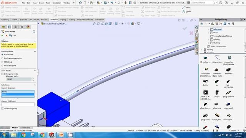Collapse the Message section
246x138 pixels.
[35, 41]
